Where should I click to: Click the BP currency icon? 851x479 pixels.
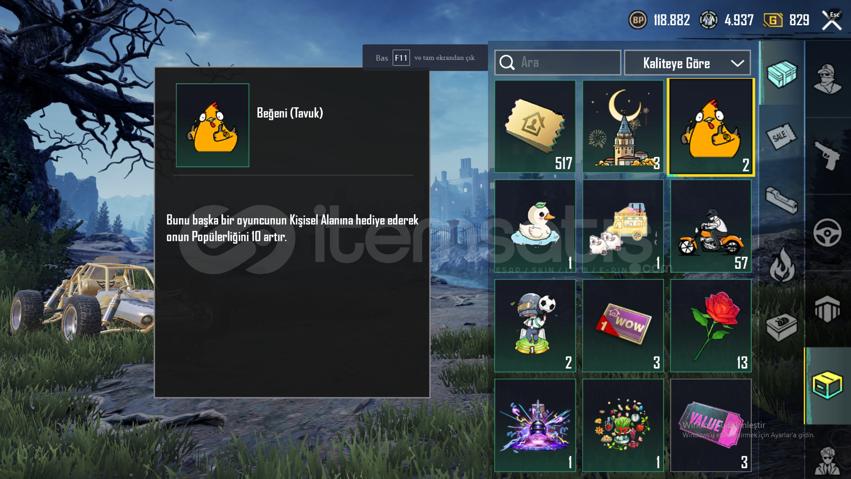[x=638, y=20]
